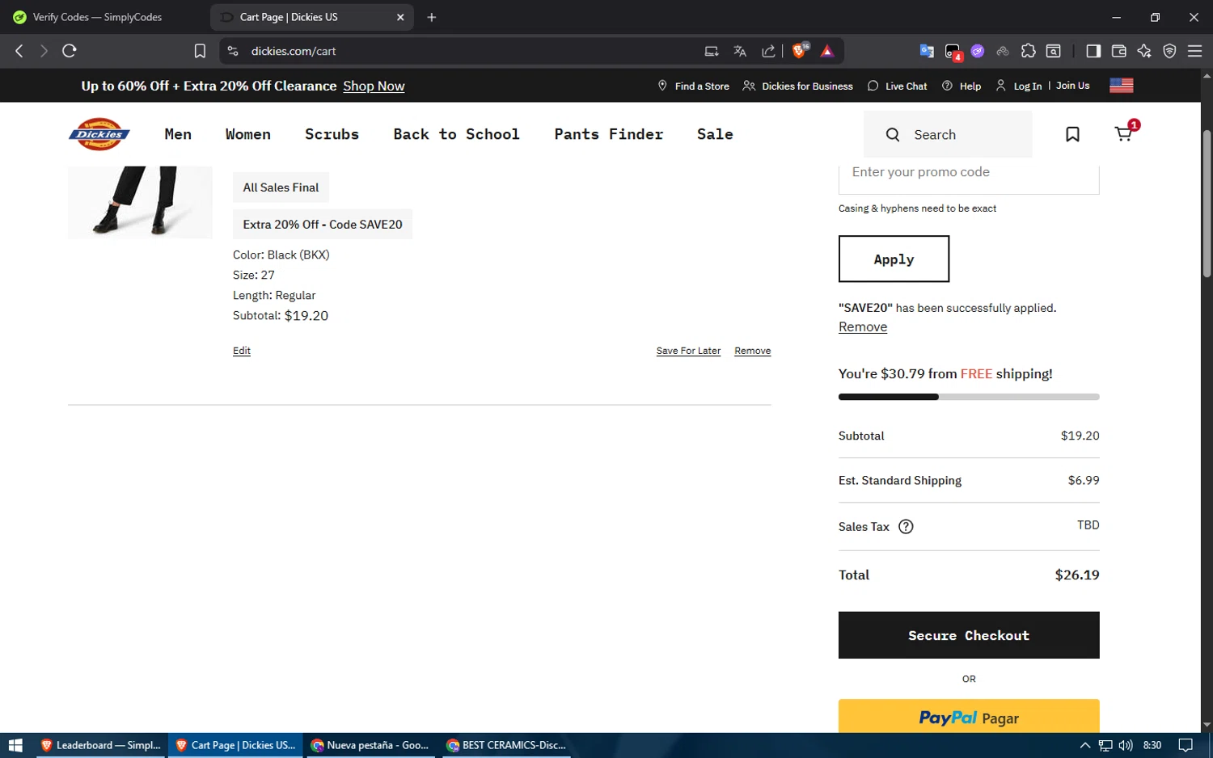
Task: Click the Shop Now promo link
Action: tap(374, 86)
